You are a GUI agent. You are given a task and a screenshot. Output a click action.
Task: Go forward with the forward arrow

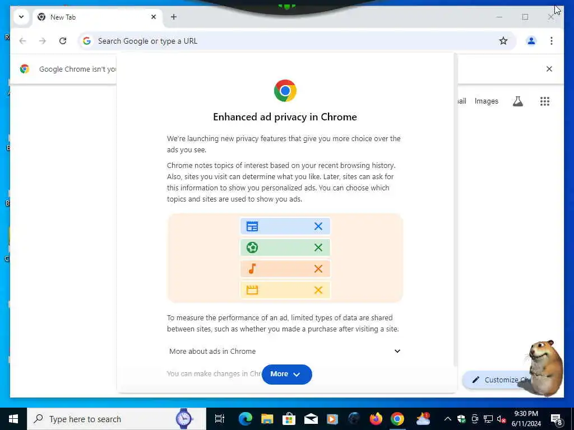pos(43,41)
